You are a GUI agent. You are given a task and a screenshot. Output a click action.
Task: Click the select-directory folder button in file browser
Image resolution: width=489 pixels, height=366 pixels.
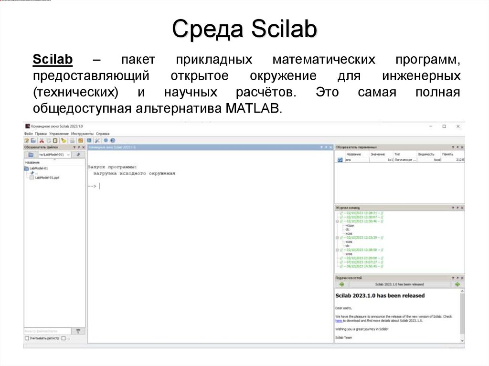coord(31,155)
